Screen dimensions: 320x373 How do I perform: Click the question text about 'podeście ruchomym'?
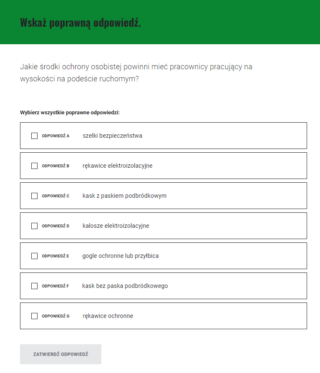(x=136, y=73)
